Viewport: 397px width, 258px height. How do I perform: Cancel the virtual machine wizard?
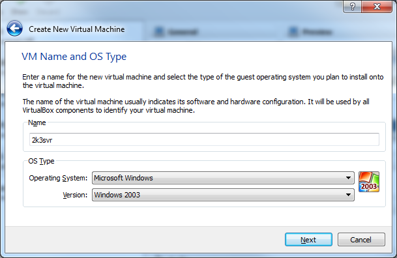click(361, 240)
